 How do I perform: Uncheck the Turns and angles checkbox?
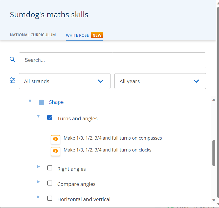tap(50, 118)
